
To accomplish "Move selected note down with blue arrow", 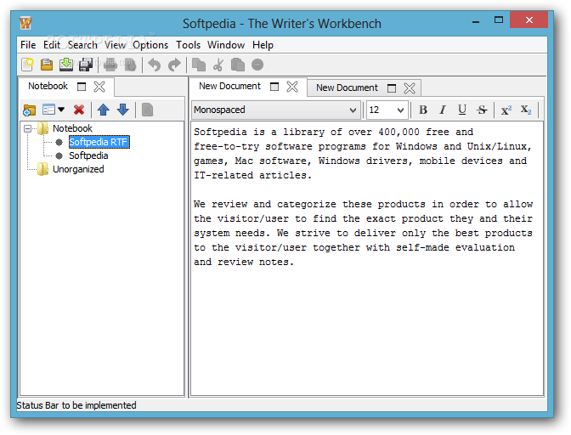I will point(123,110).
